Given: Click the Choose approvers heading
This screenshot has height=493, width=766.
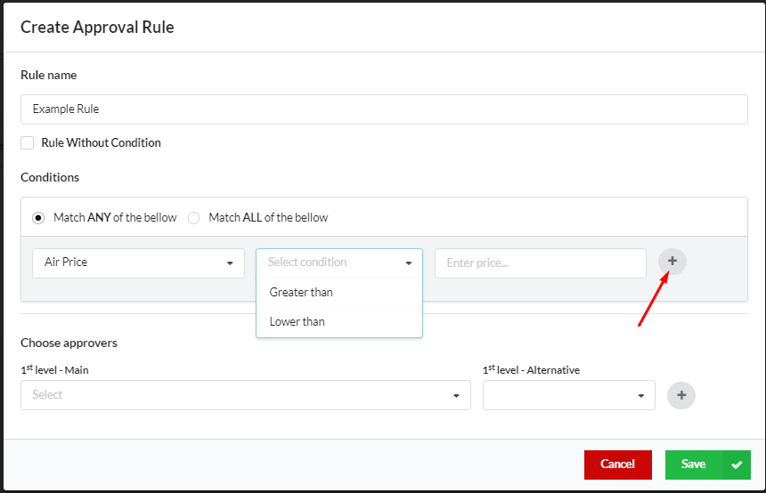Looking at the screenshot, I should 69,343.
